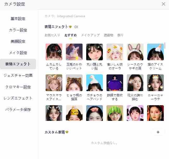Open the 祭り tab
Viewport: 169px width, 159px height.
(120, 35)
